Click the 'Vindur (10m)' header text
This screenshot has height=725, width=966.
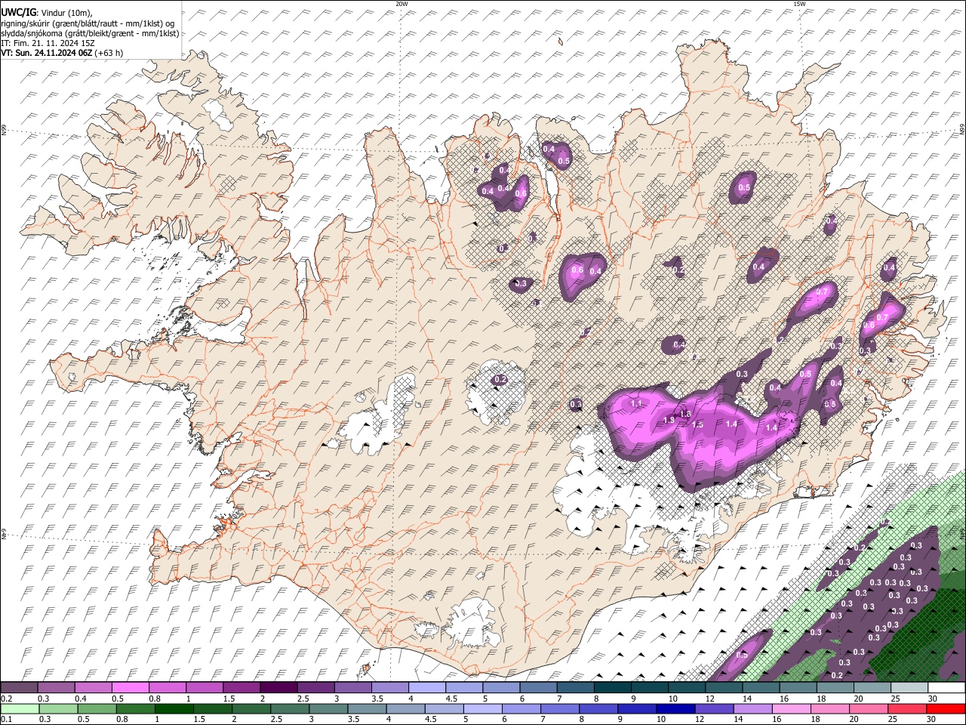tap(66, 12)
